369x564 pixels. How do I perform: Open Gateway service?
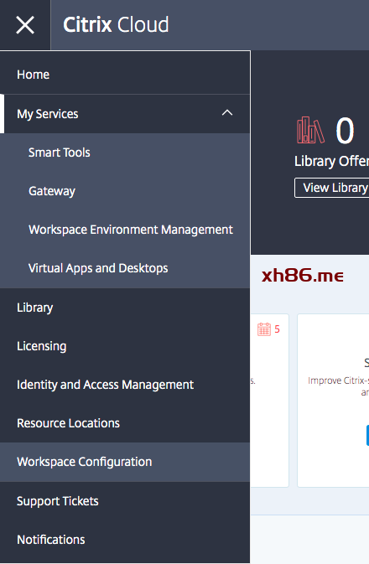125,191
